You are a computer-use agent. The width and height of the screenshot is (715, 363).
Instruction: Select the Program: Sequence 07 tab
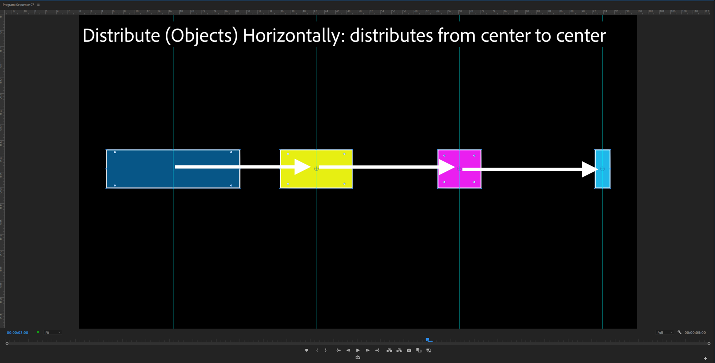coord(18,4)
